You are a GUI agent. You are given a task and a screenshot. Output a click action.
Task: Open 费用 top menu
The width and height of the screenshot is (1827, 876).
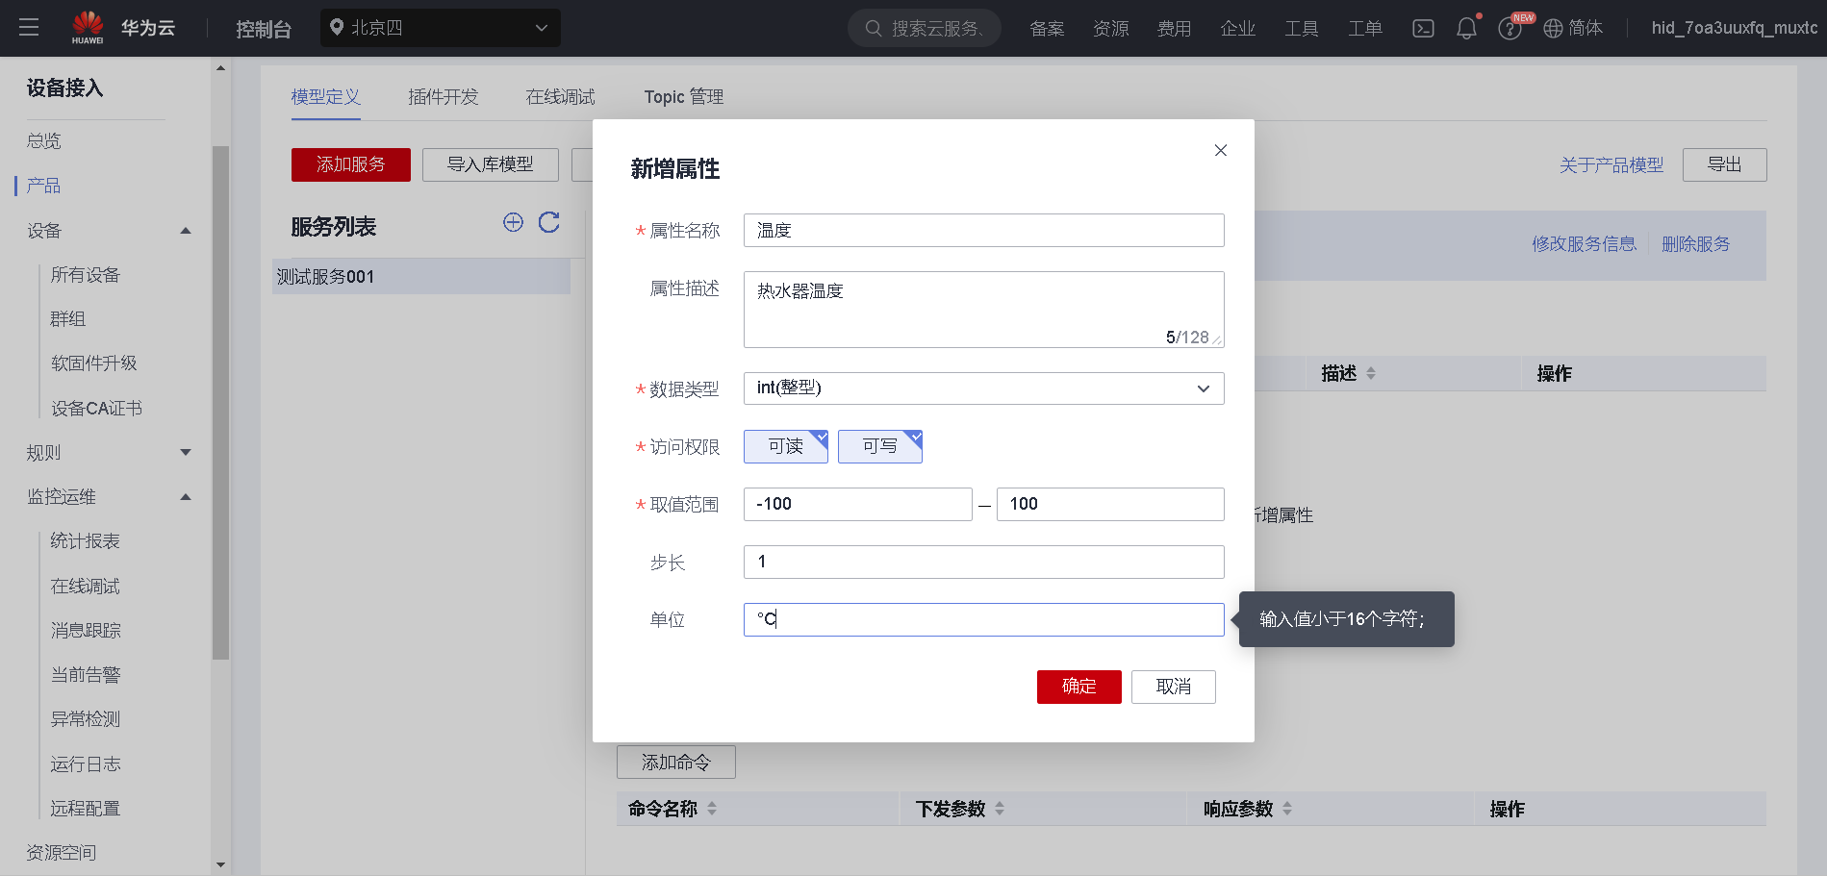coord(1174,29)
